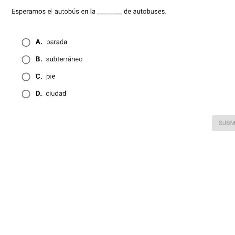Click the answer text "parada"
235x235 pixels.
[x=57, y=42]
